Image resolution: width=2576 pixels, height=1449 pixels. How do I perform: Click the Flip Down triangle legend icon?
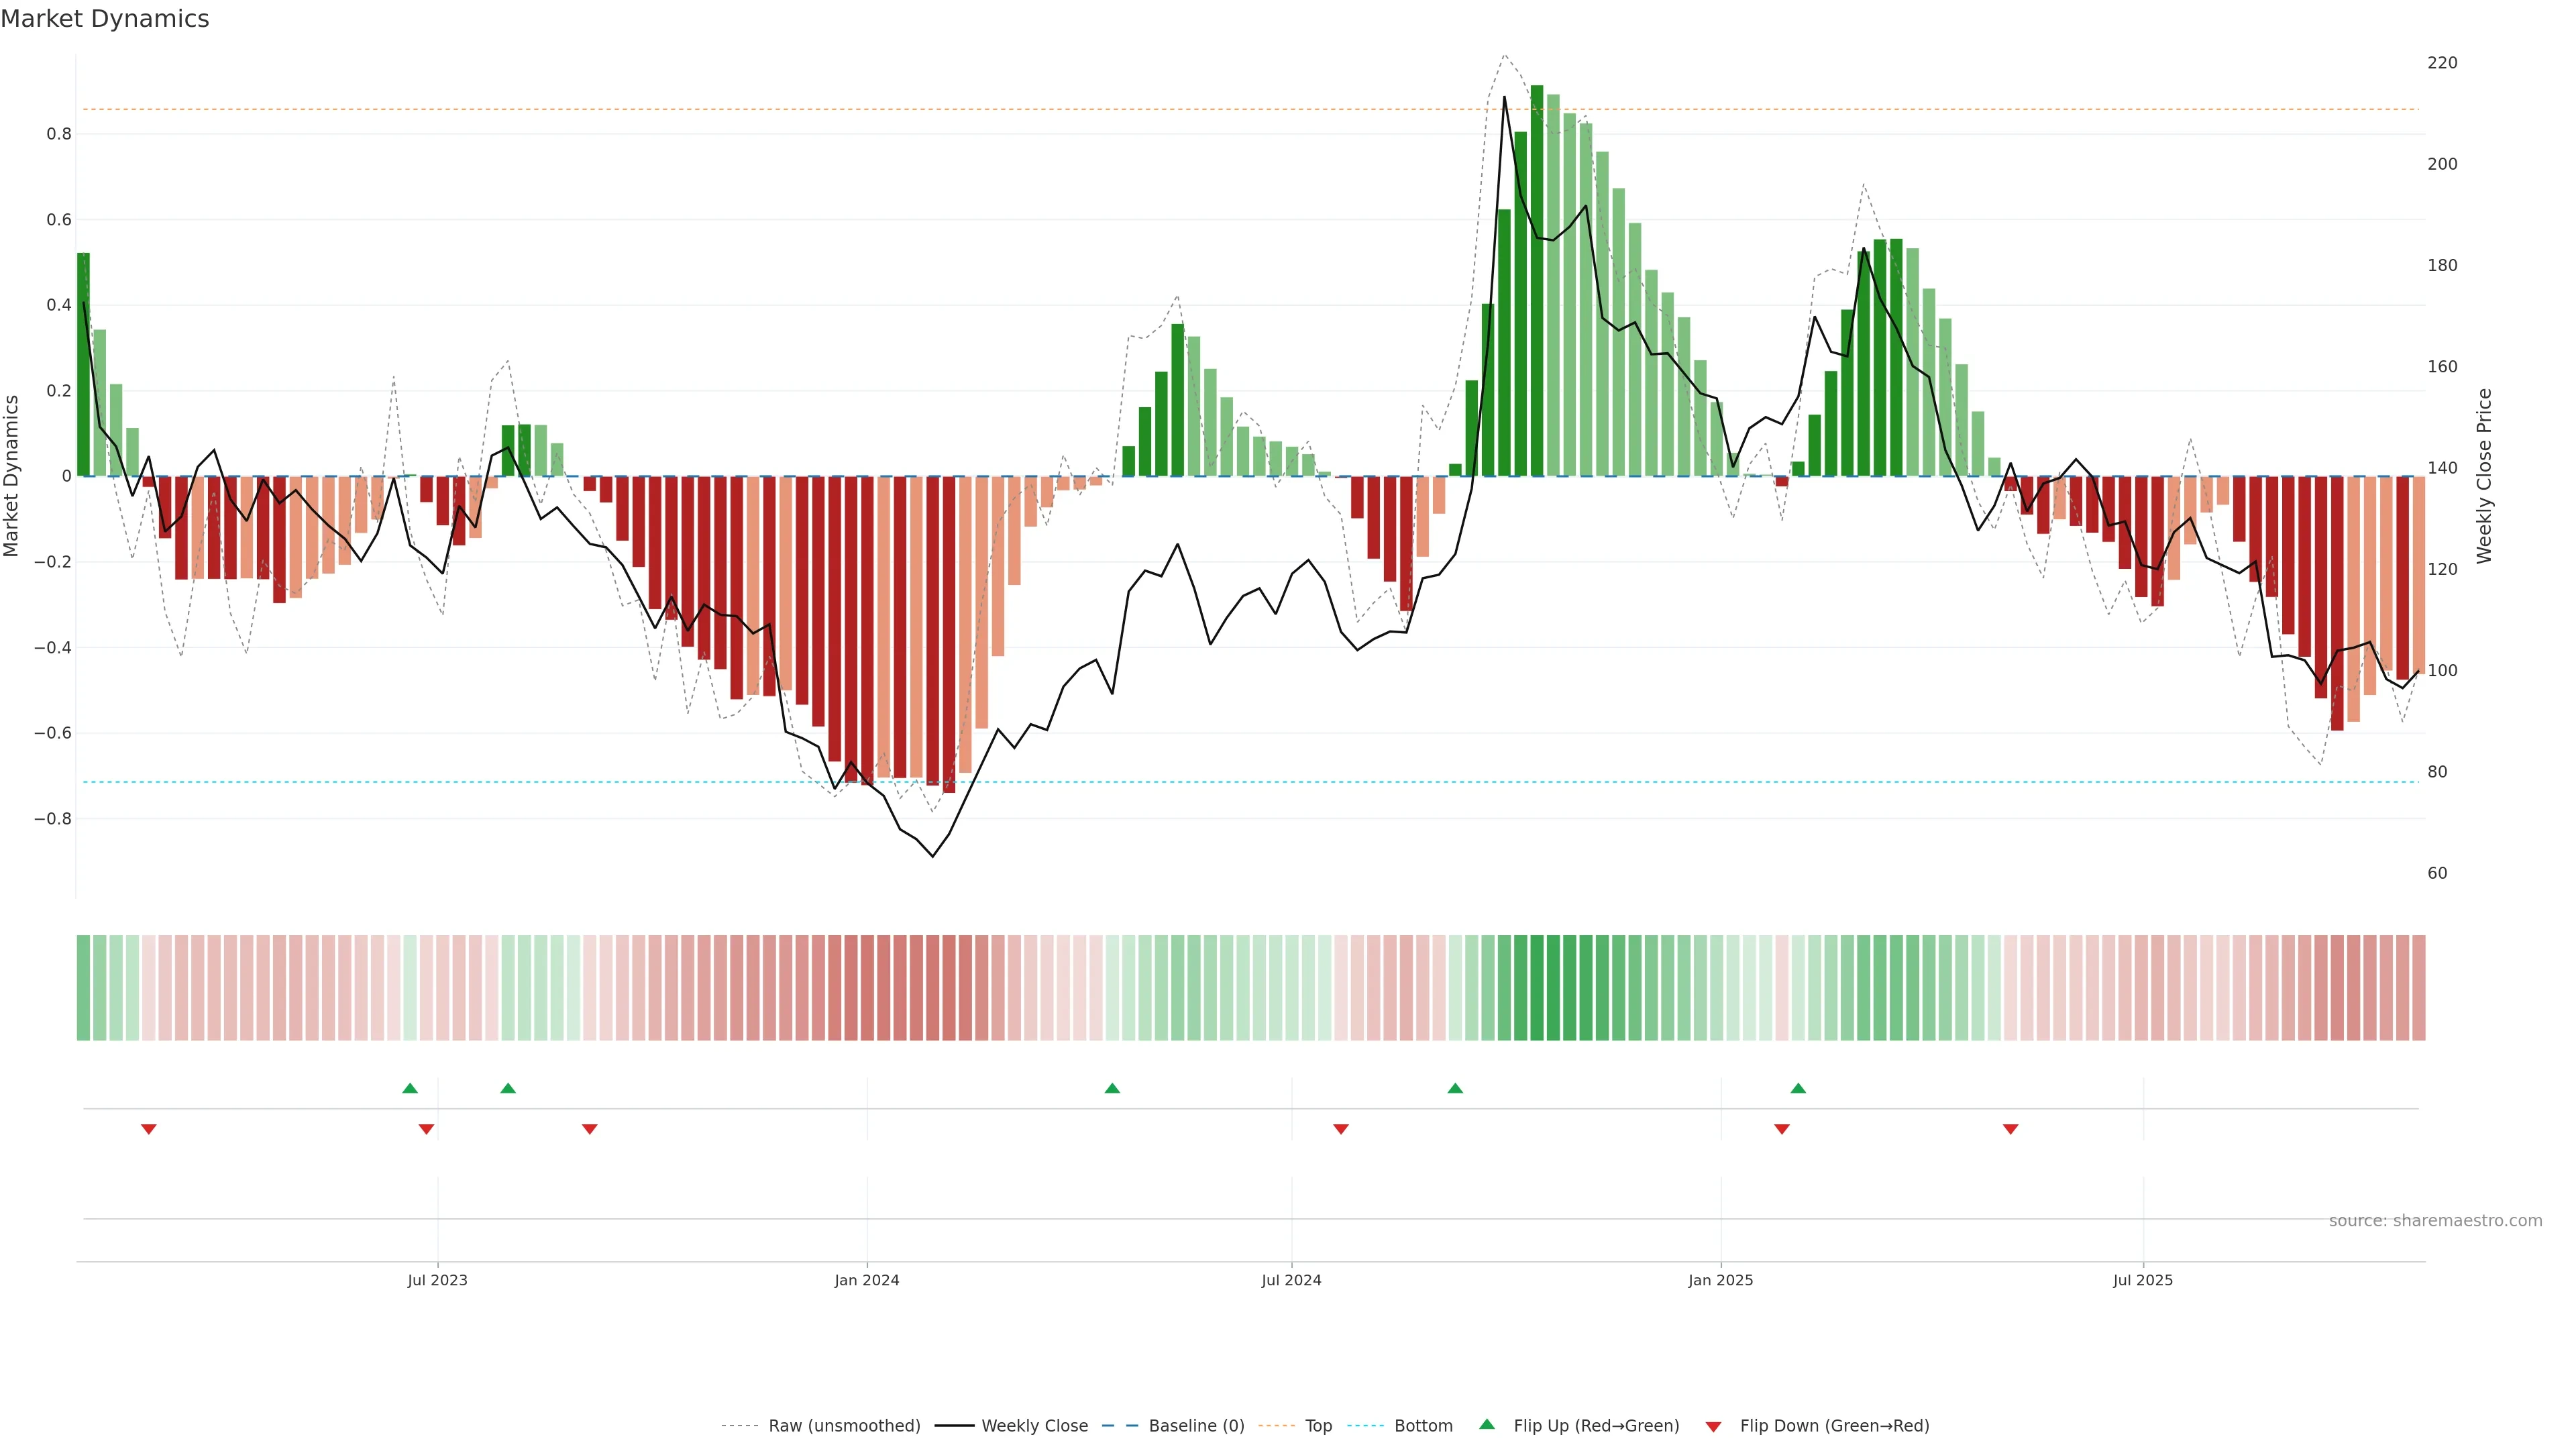1713,1426
